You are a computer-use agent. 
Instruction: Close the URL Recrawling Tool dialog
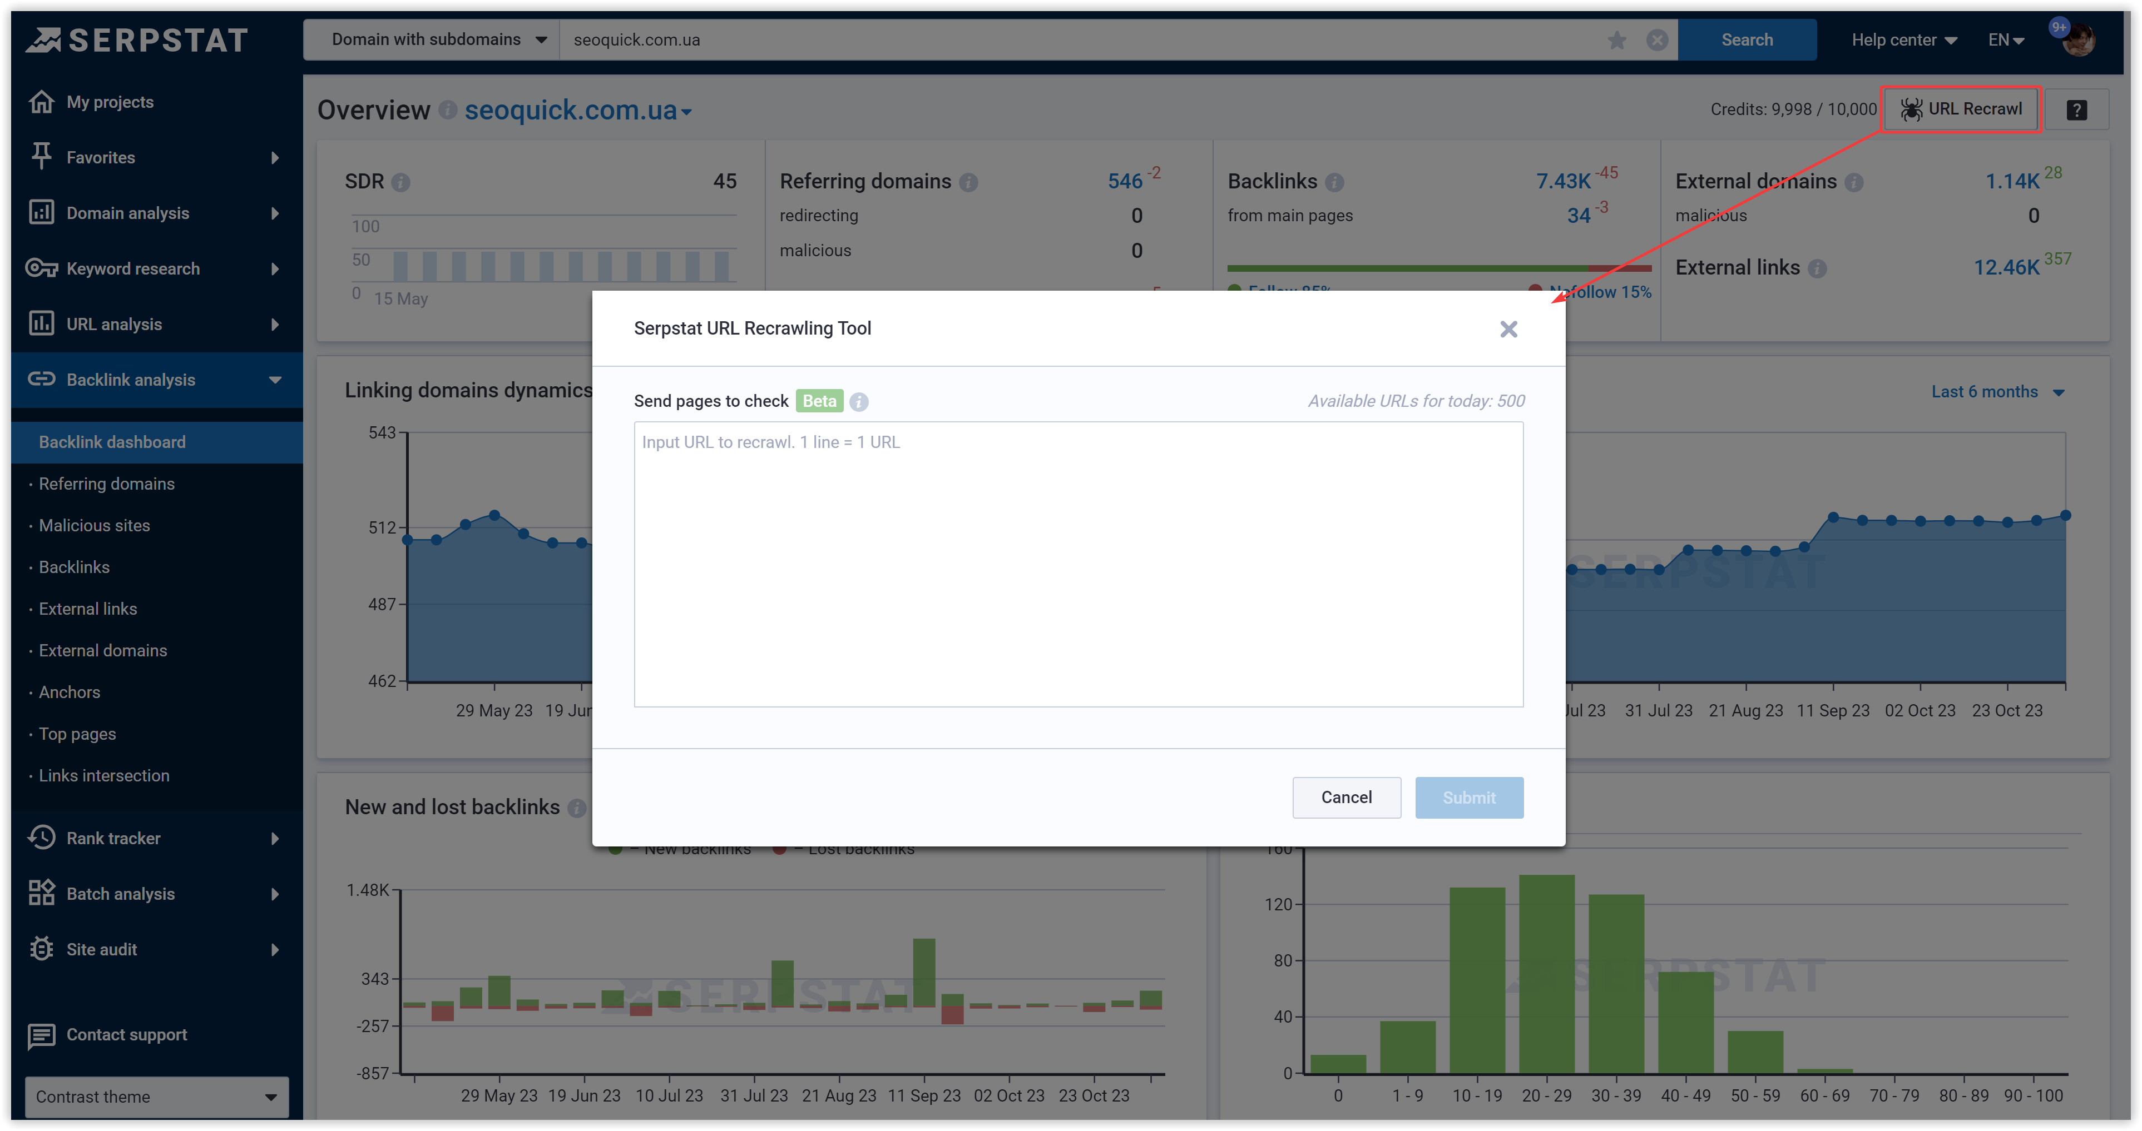tap(1508, 329)
